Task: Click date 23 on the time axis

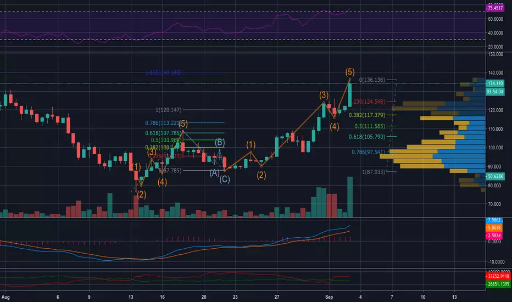Action: 235,297
